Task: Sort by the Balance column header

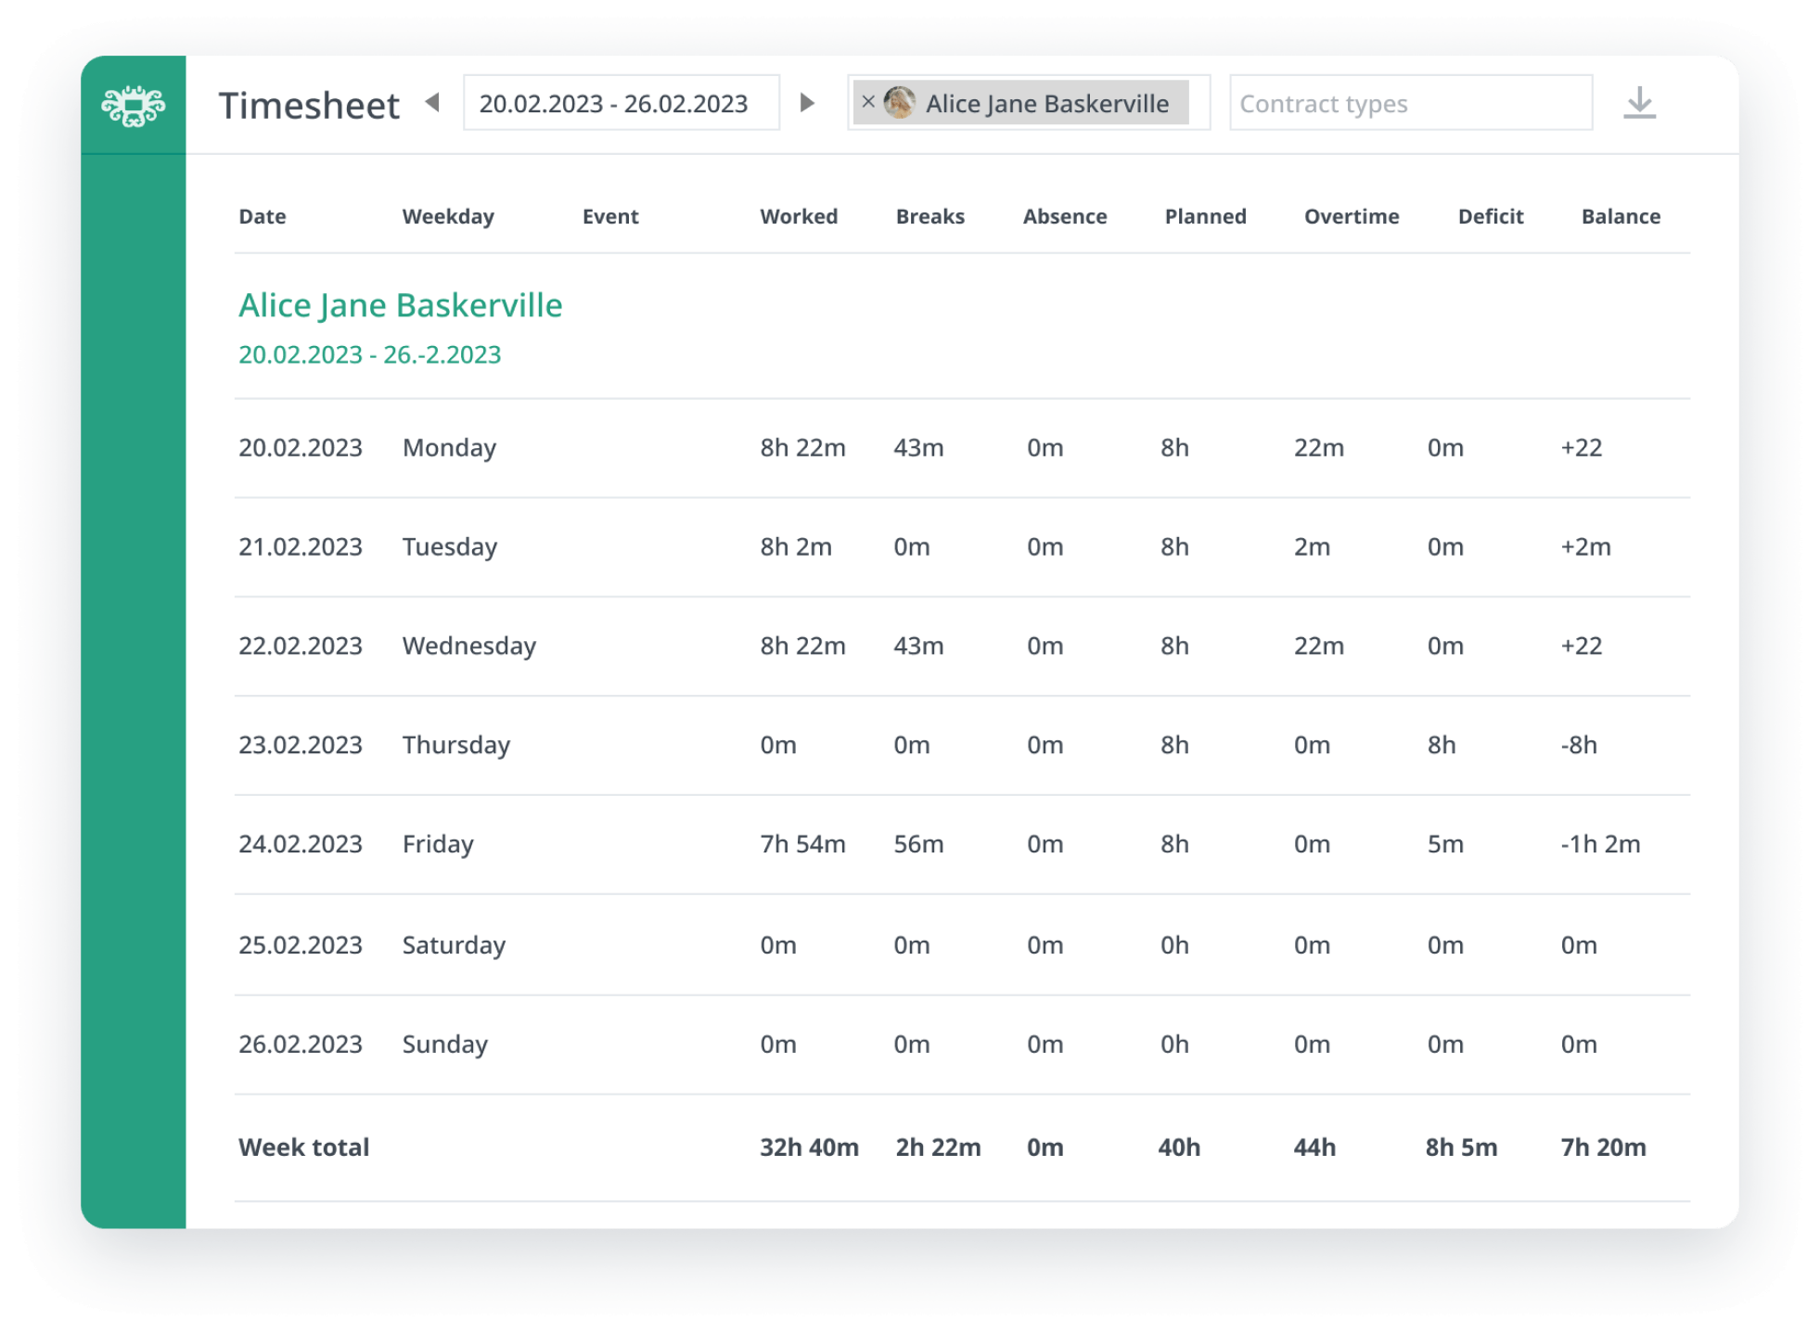Action: [x=1621, y=216]
